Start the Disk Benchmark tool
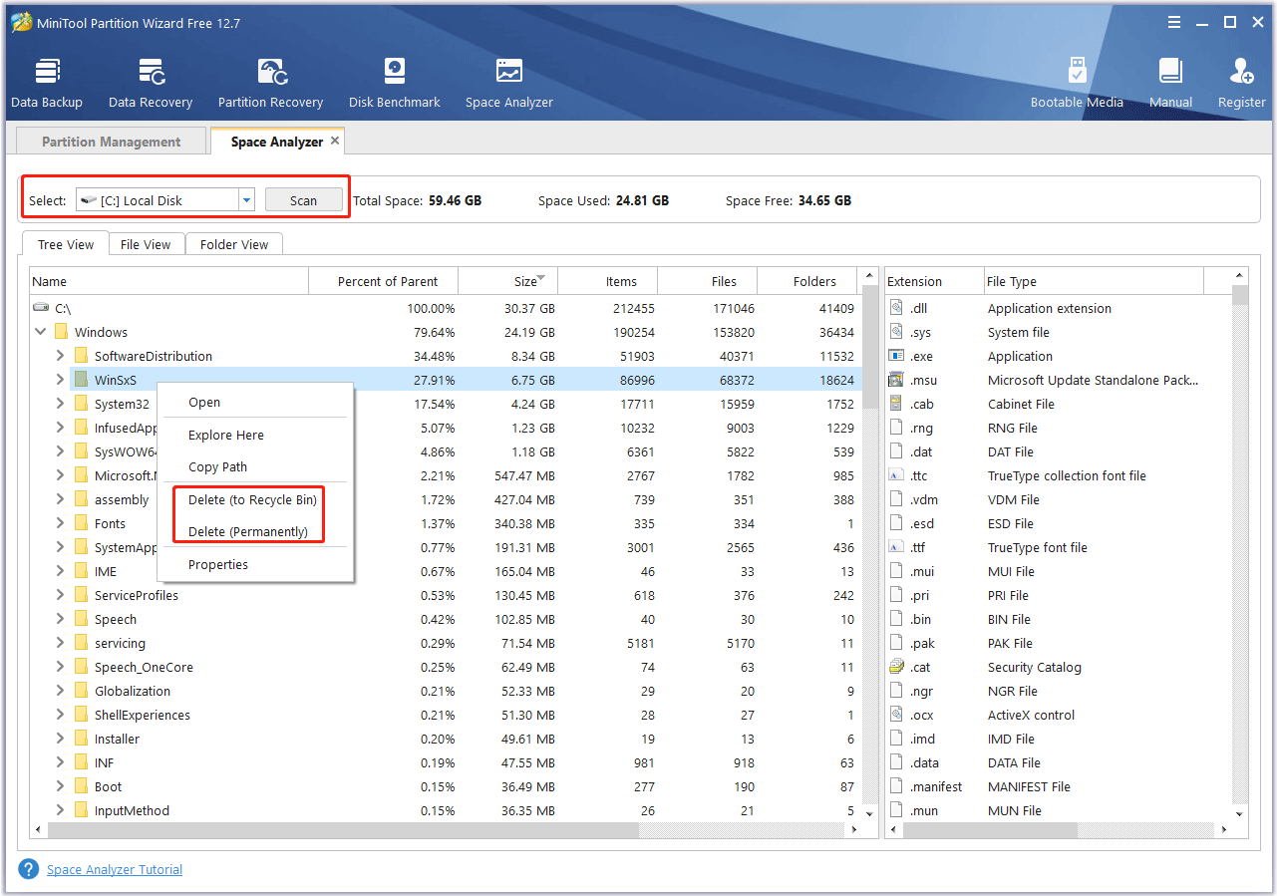The height and width of the screenshot is (896, 1277). point(395,83)
